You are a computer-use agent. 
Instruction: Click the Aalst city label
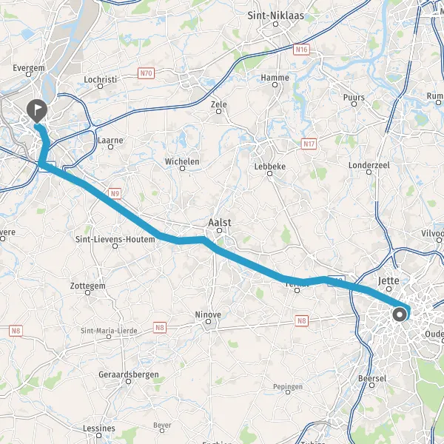(x=220, y=223)
